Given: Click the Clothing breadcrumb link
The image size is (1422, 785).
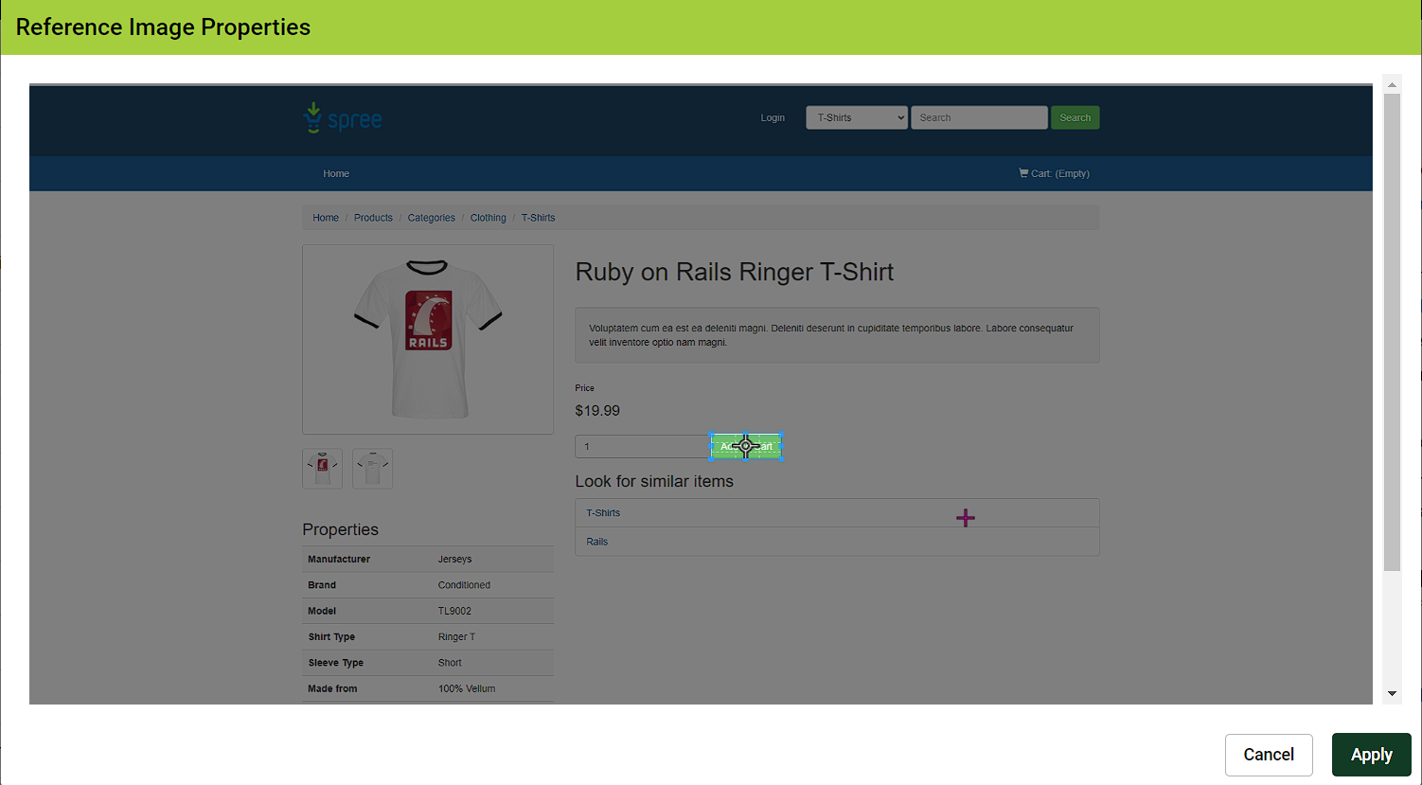Looking at the screenshot, I should tap(489, 218).
